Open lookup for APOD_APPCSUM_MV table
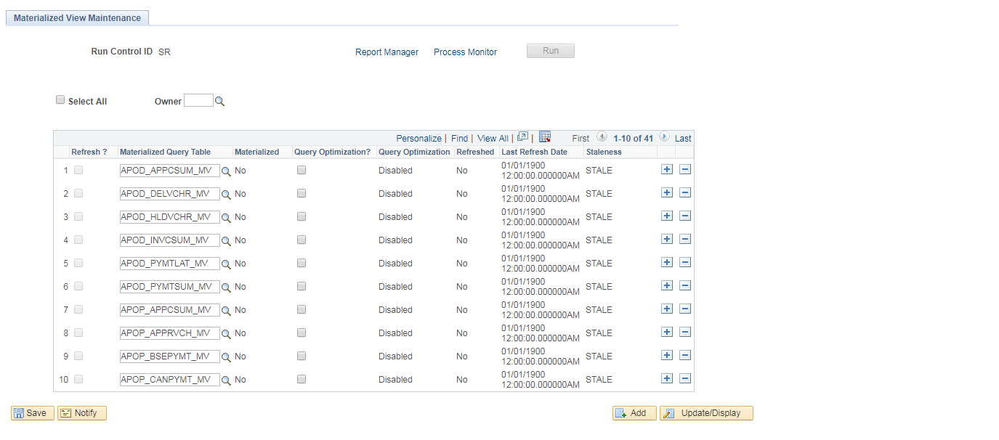Image resolution: width=999 pixels, height=440 pixels. (x=226, y=171)
